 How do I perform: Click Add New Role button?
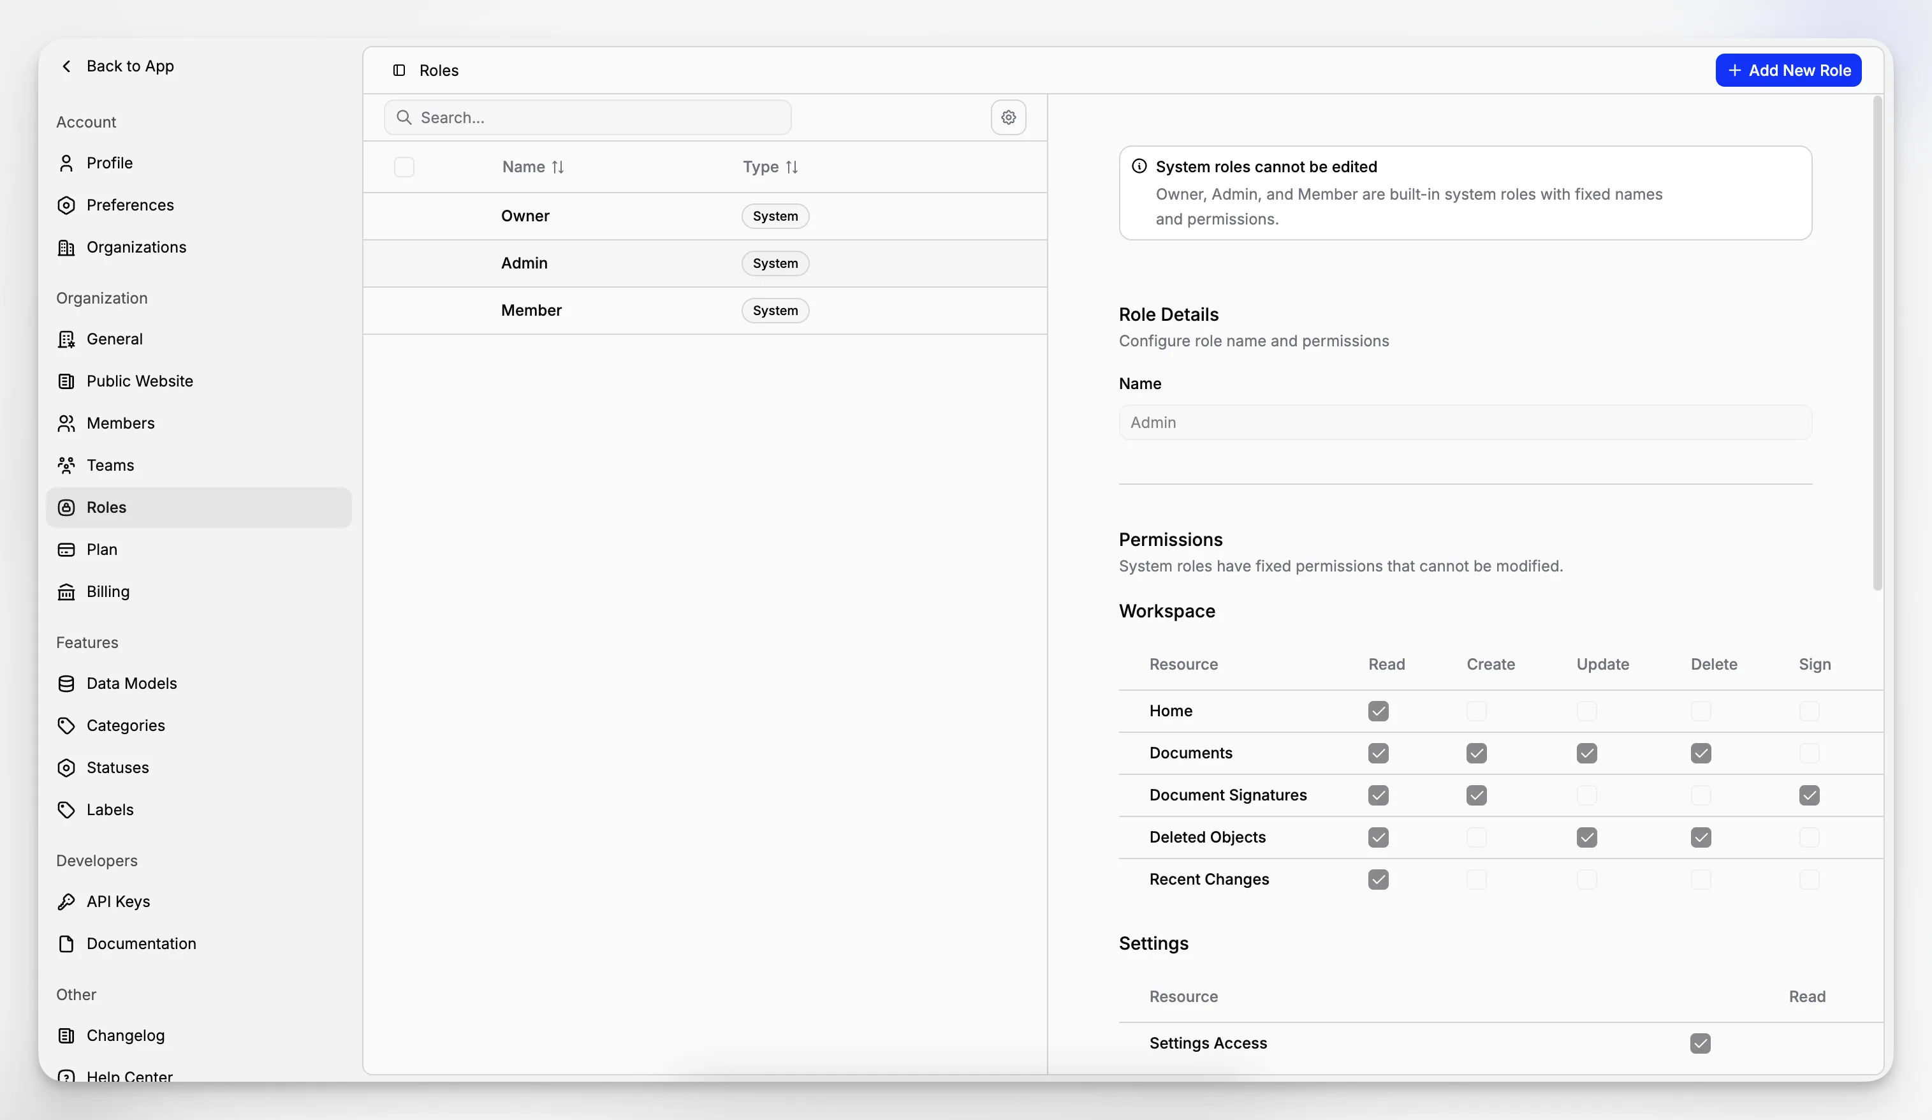pyautogui.click(x=1789, y=71)
